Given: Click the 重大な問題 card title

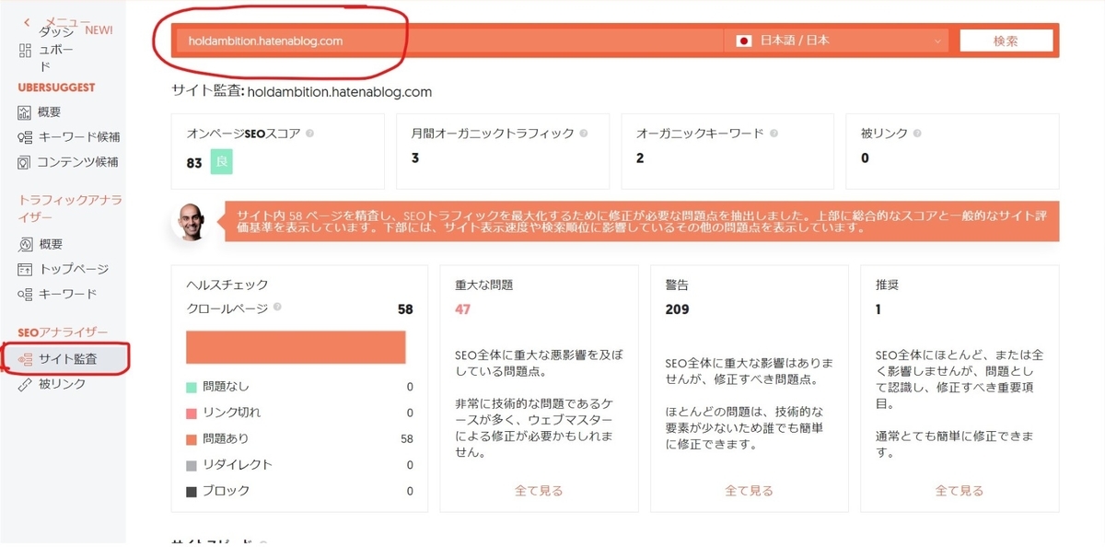Looking at the screenshot, I should click(x=484, y=285).
